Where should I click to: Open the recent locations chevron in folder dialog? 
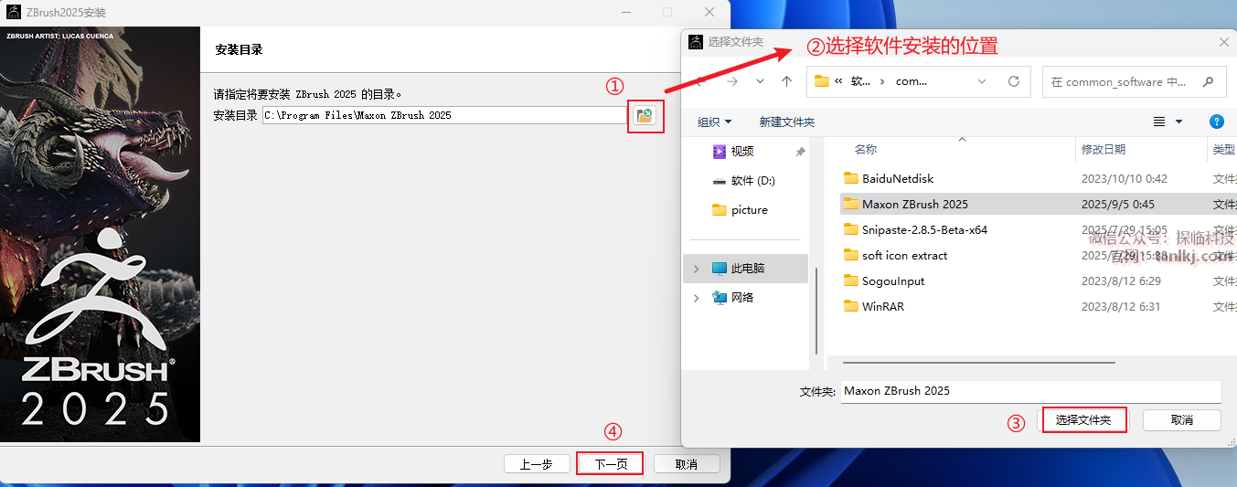tap(760, 81)
